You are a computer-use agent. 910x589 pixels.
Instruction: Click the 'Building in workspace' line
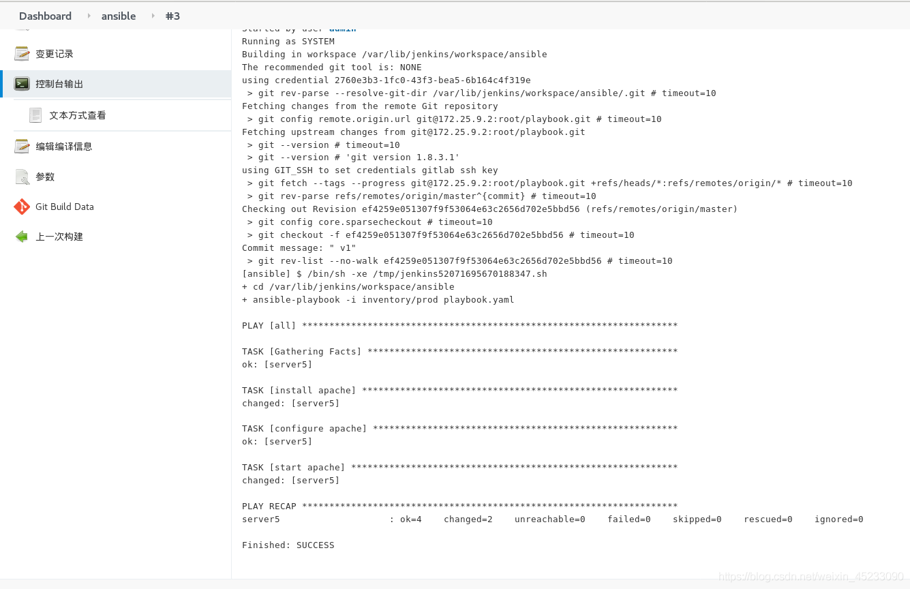pyautogui.click(x=395, y=55)
